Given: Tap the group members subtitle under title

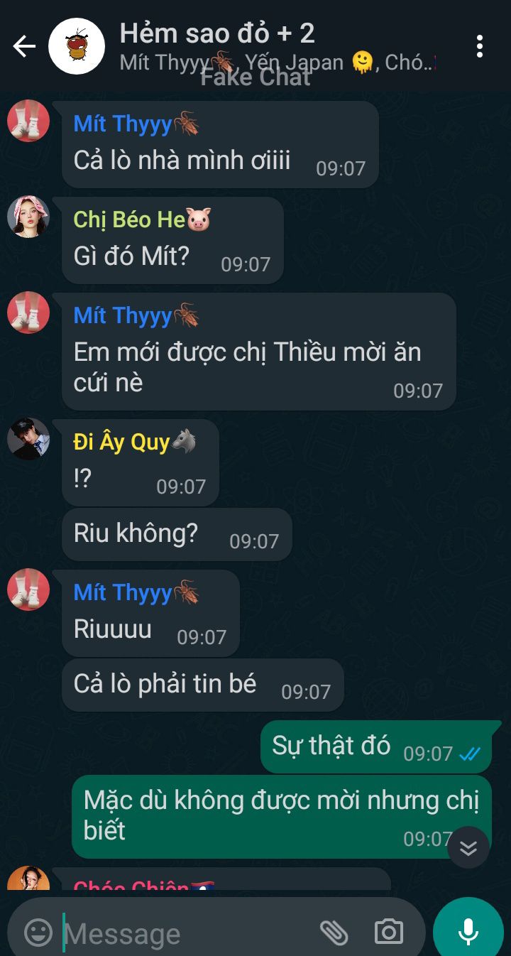Looking at the screenshot, I should (278, 63).
